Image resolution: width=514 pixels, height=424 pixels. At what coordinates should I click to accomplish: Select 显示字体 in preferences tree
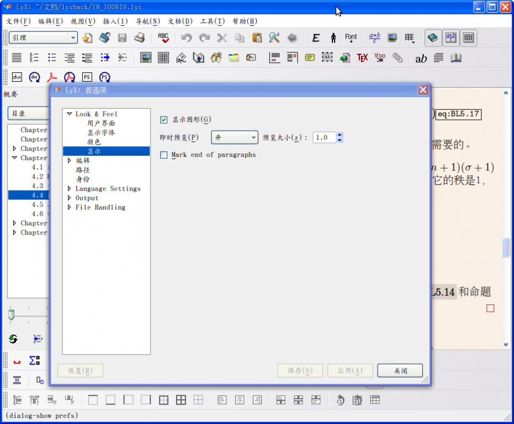click(101, 132)
